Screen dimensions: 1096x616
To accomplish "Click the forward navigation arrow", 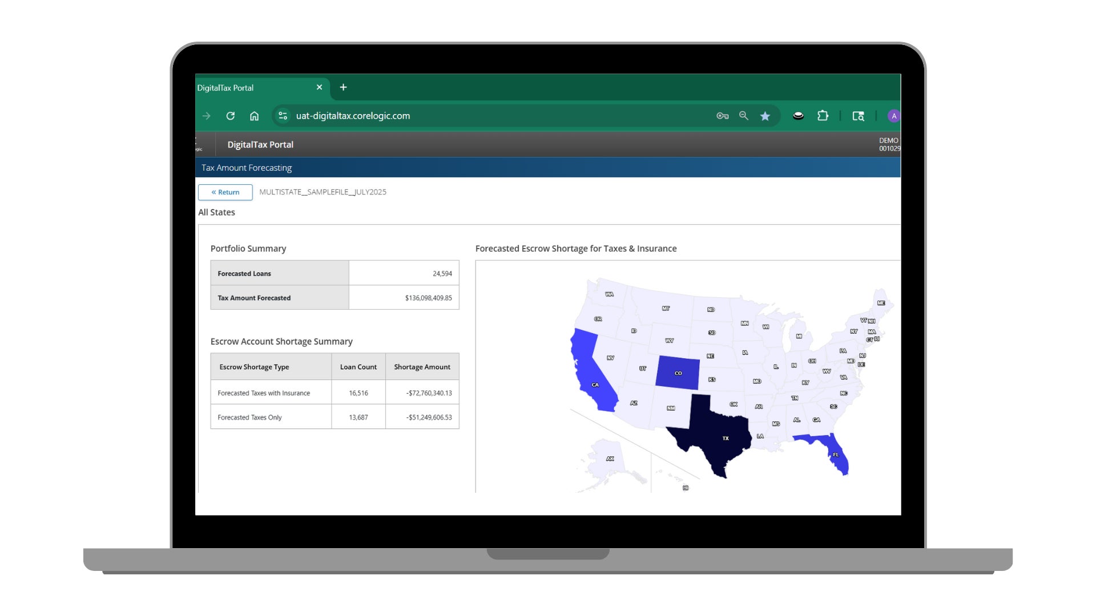I will coord(207,116).
